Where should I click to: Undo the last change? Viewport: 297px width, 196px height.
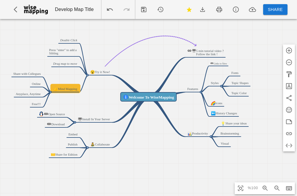(110, 10)
